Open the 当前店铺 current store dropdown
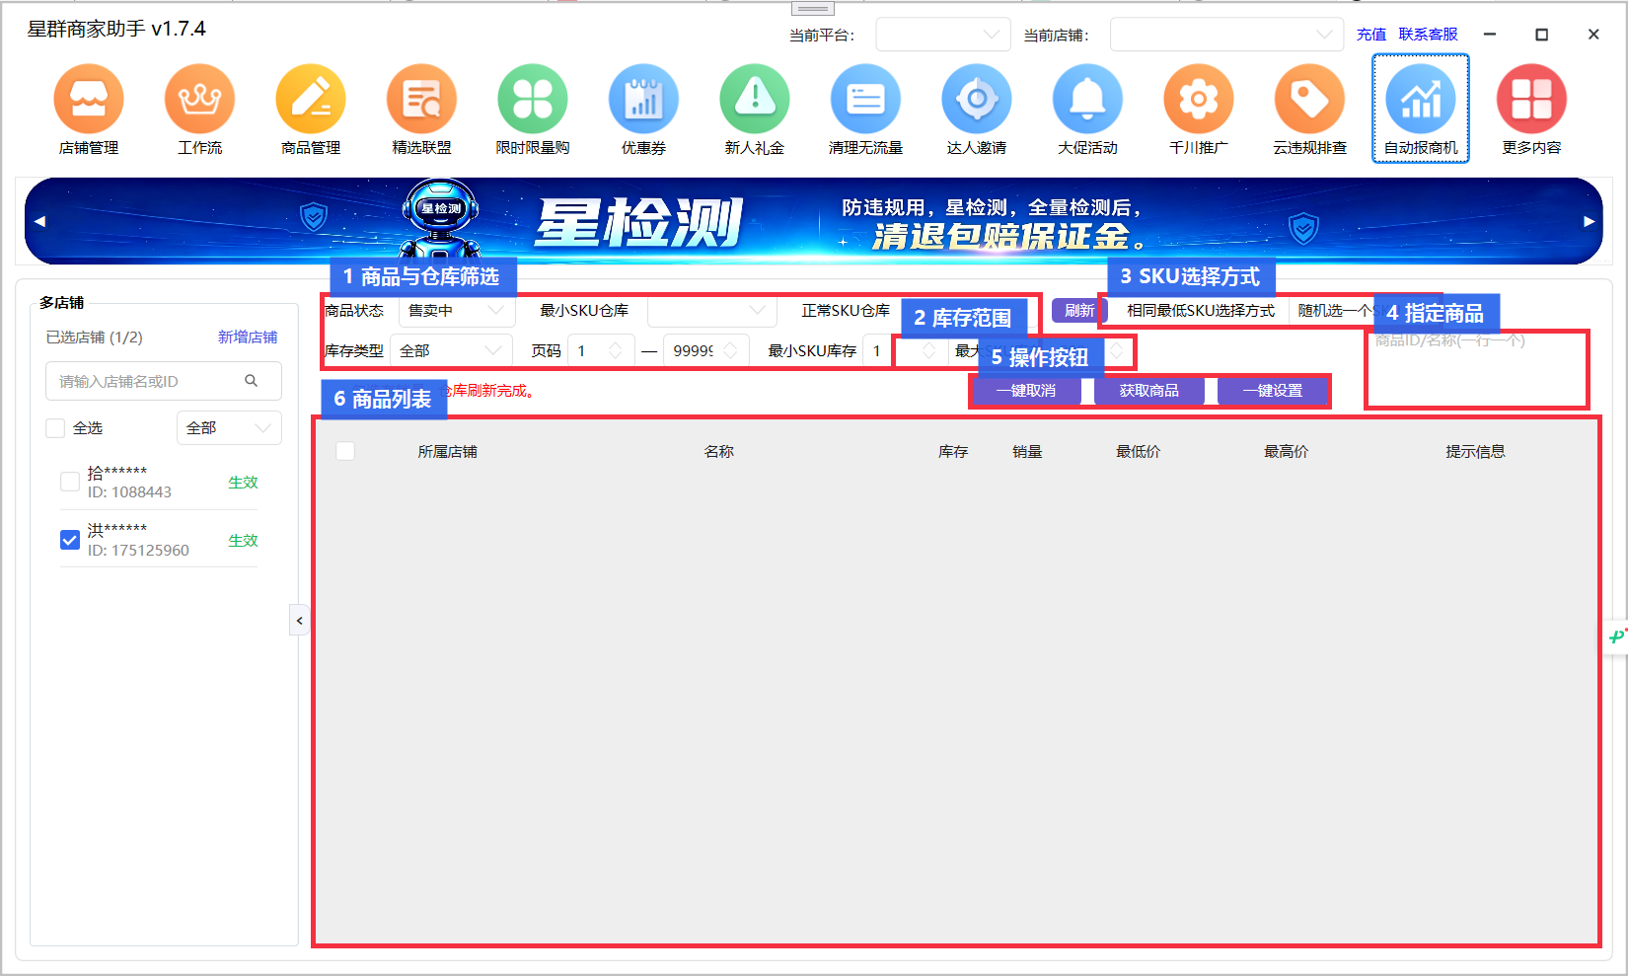The width and height of the screenshot is (1628, 976). (1226, 35)
